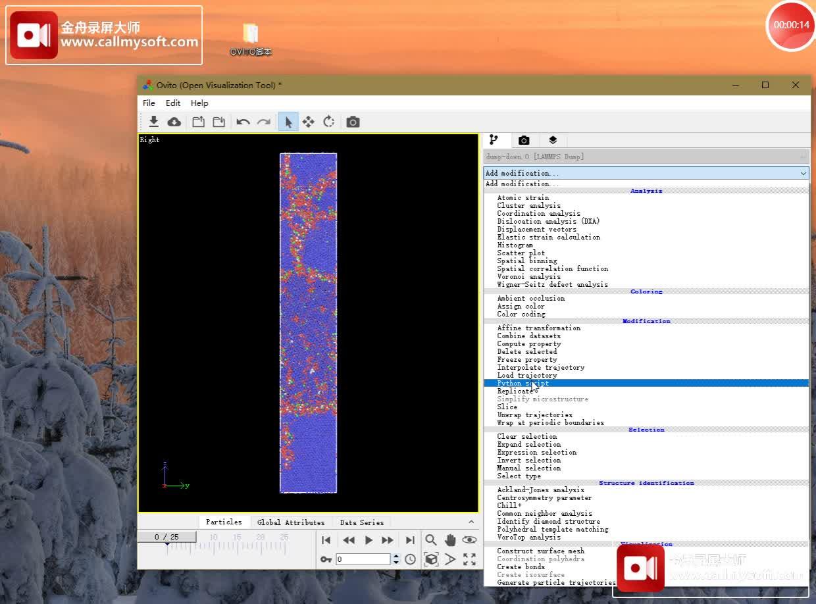Toggle the selection mode arrow tool
Image resolution: width=816 pixels, height=604 pixels.
coord(288,122)
